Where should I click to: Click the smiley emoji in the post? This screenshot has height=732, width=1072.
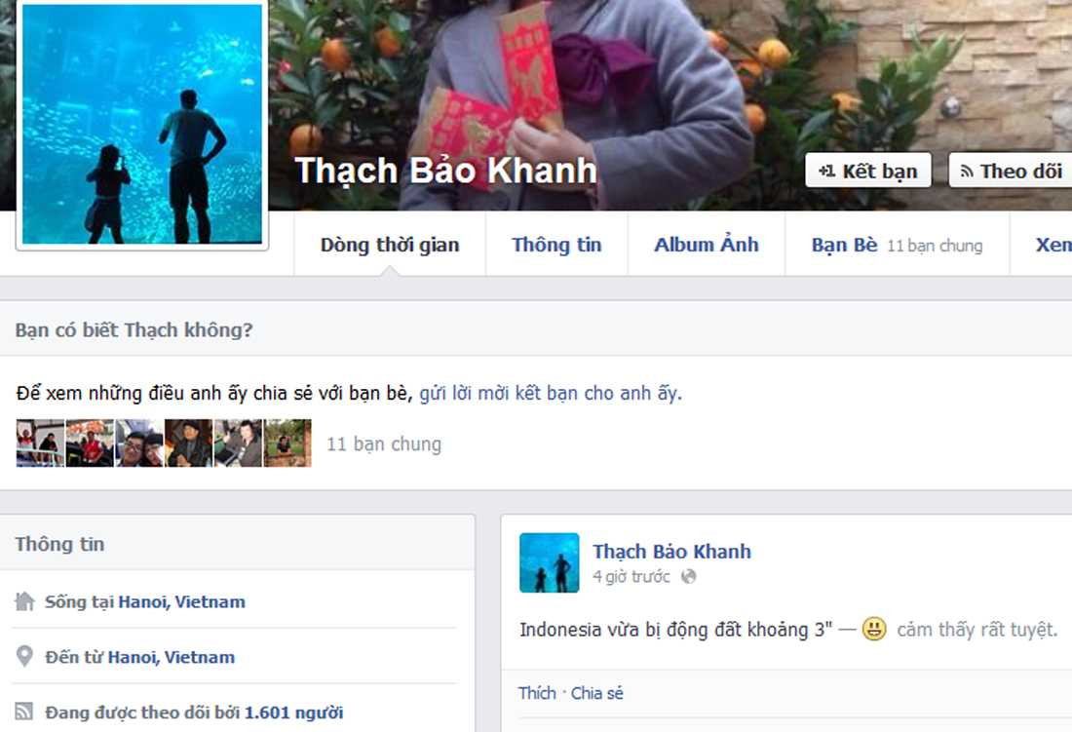click(874, 628)
